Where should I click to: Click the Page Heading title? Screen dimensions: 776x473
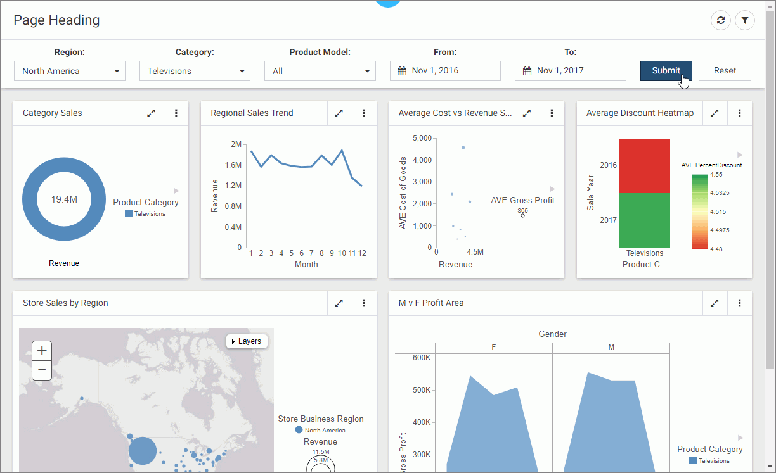click(x=56, y=20)
